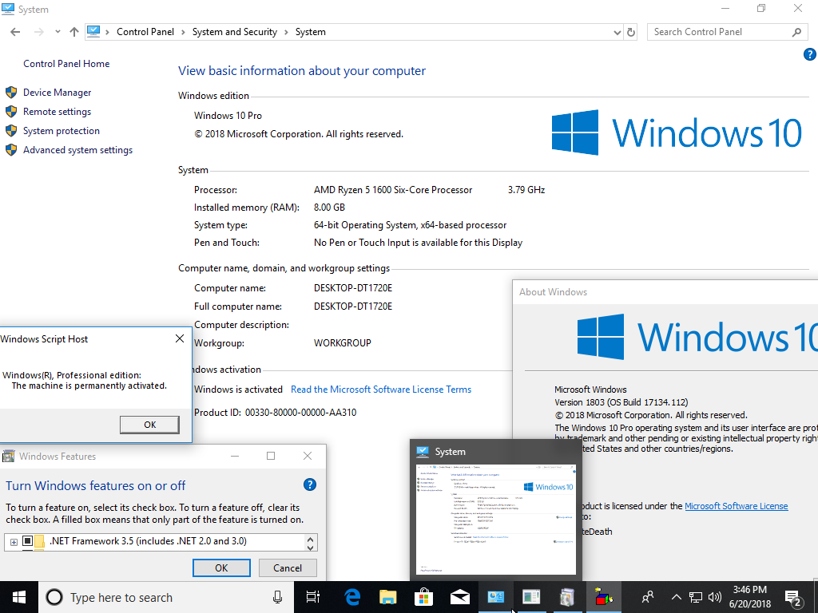The height and width of the screenshot is (613, 818).
Task: Click the Cortana circle icon
Action: (x=54, y=597)
